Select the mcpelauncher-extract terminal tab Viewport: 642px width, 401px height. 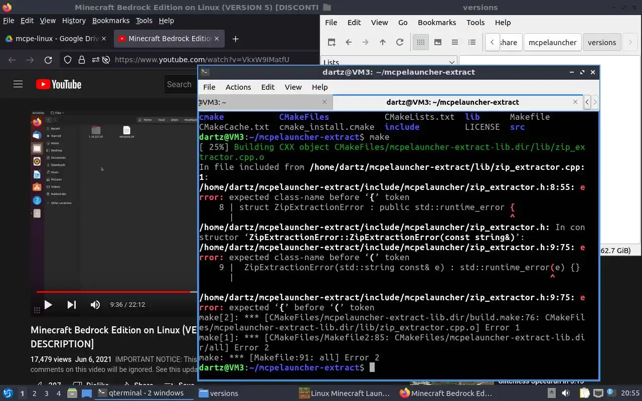pyautogui.click(x=457, y=102)
